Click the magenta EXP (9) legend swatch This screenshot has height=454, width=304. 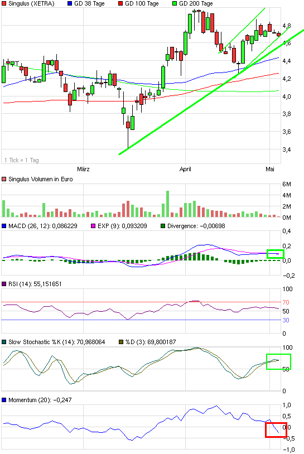click(x=93, y=226)
